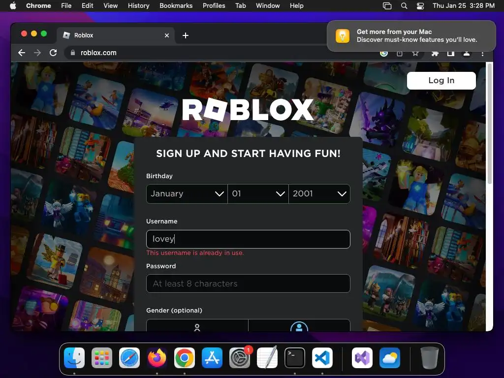Expand the birthday month dropdown
Viewport: 504px width, 378px height.
coord(187,194)
